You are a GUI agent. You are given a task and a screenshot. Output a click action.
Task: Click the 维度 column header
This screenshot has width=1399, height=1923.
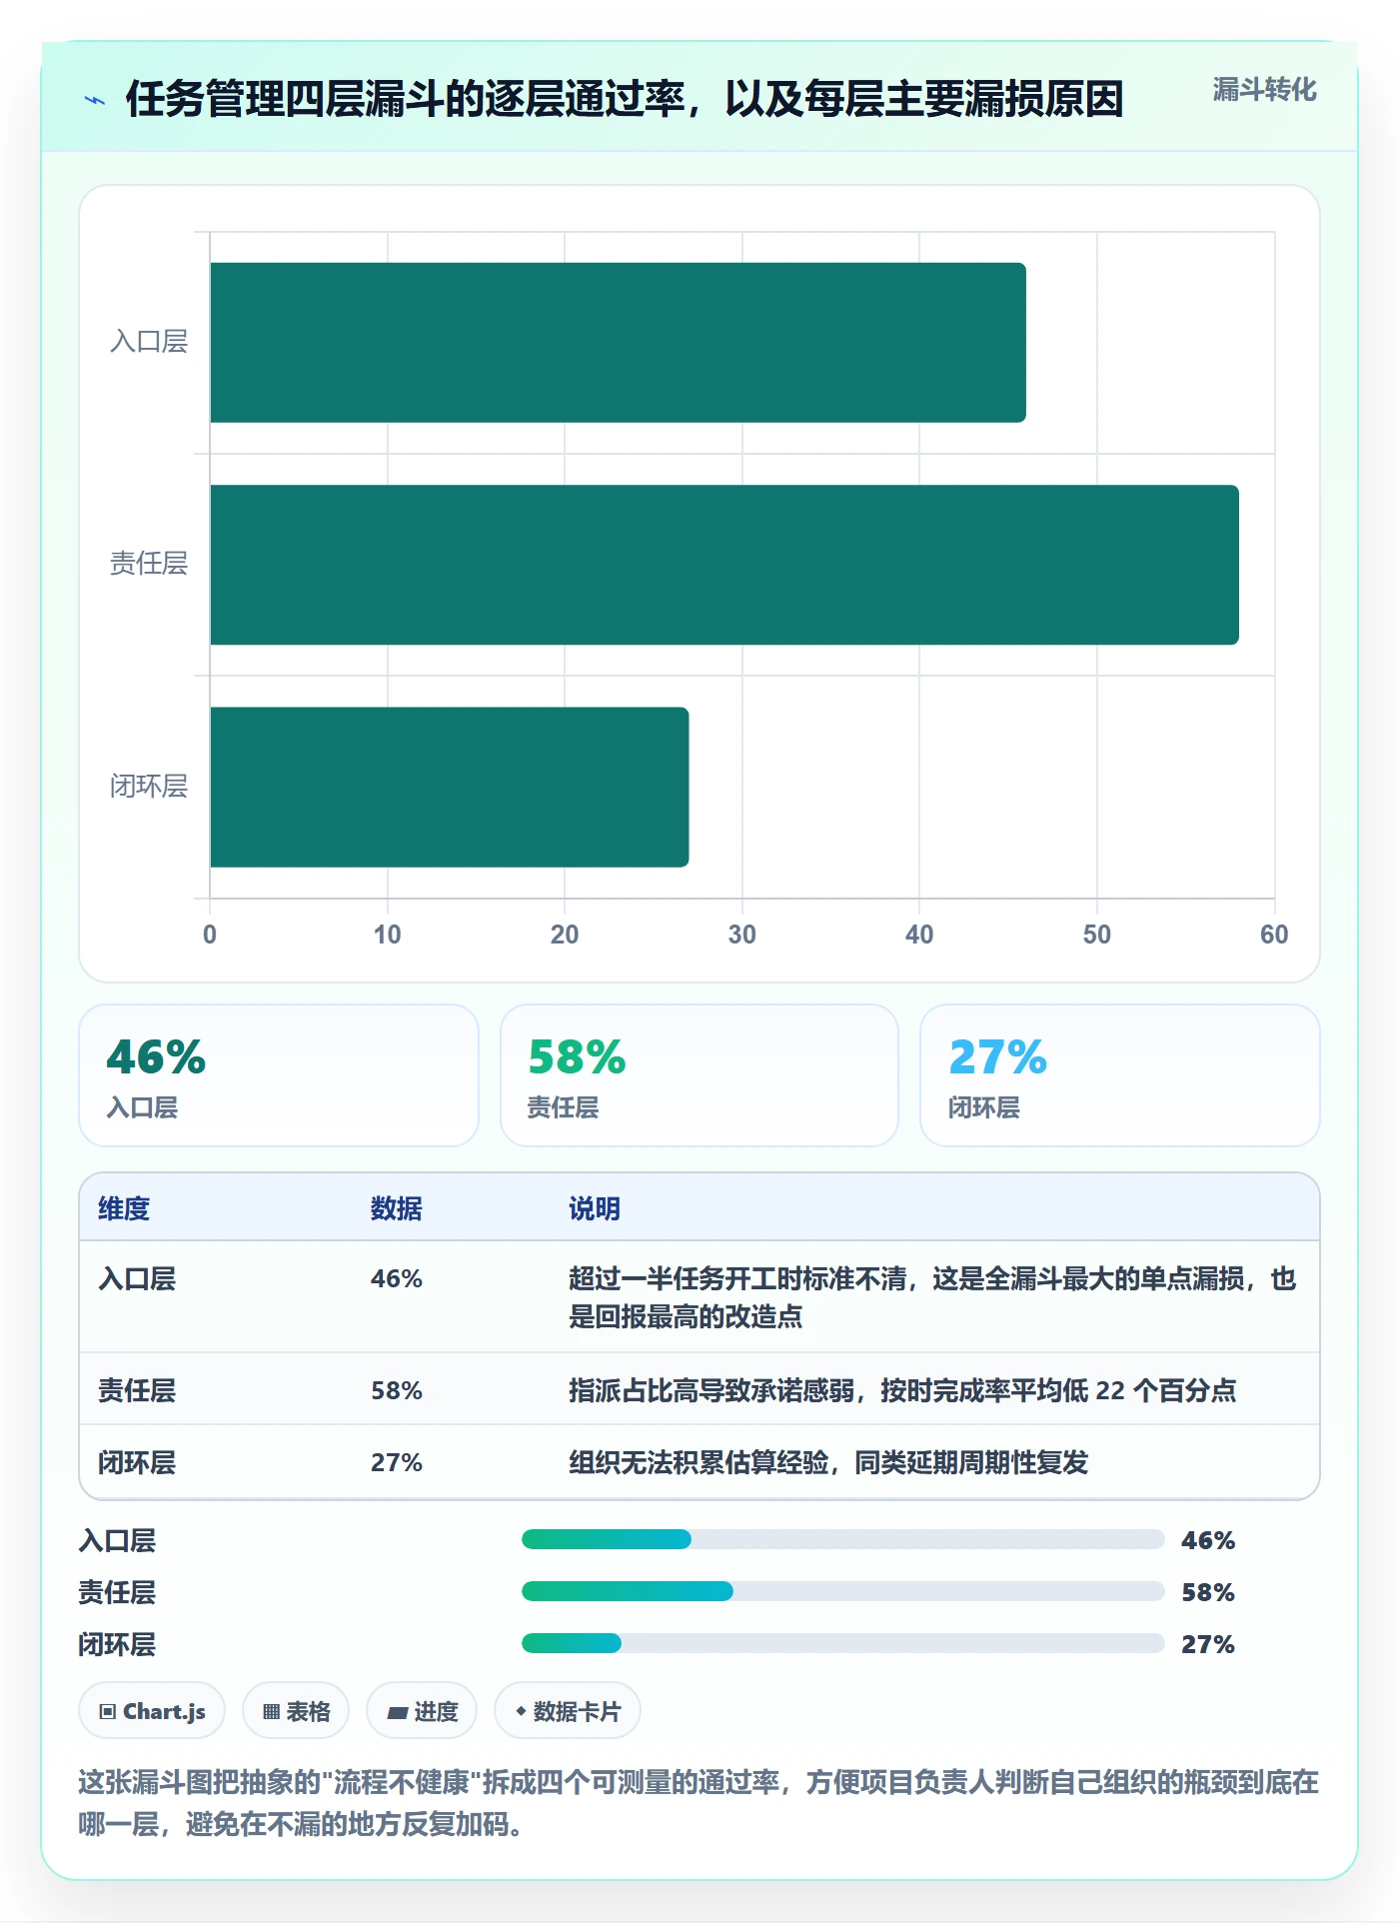(124, 1208)
